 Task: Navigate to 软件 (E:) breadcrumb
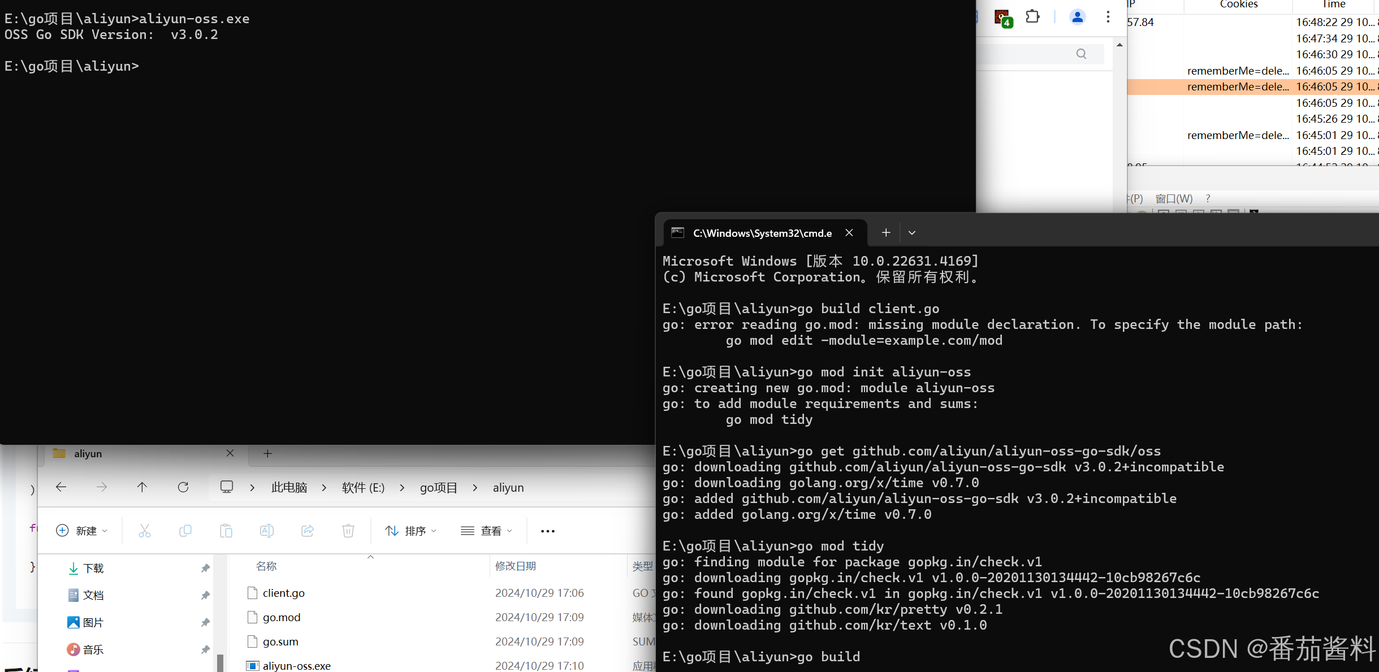click(363, 488)
